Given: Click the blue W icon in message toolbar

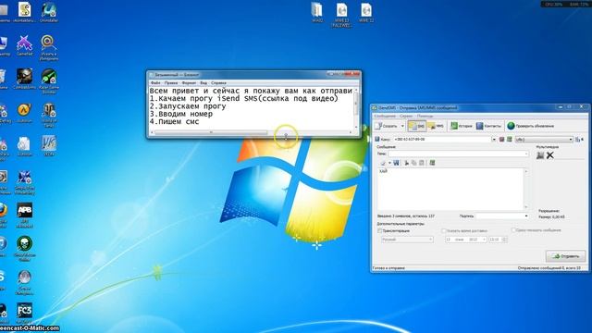Looking at the screenshot, I should (x=396, y=163).
